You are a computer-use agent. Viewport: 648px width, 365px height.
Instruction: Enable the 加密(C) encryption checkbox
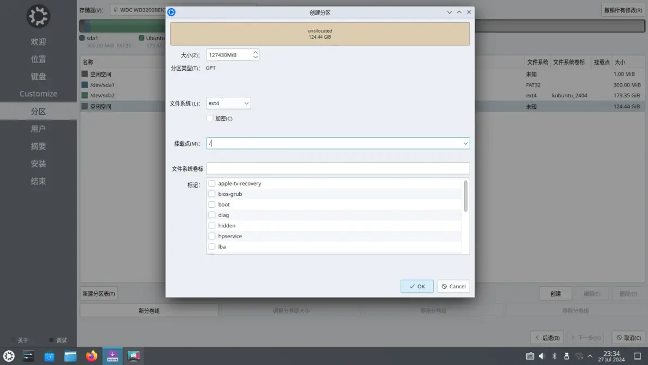[x=210, y=117]
